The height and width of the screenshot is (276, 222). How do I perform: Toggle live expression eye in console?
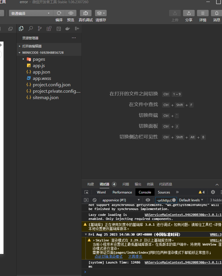coord(148,200)
